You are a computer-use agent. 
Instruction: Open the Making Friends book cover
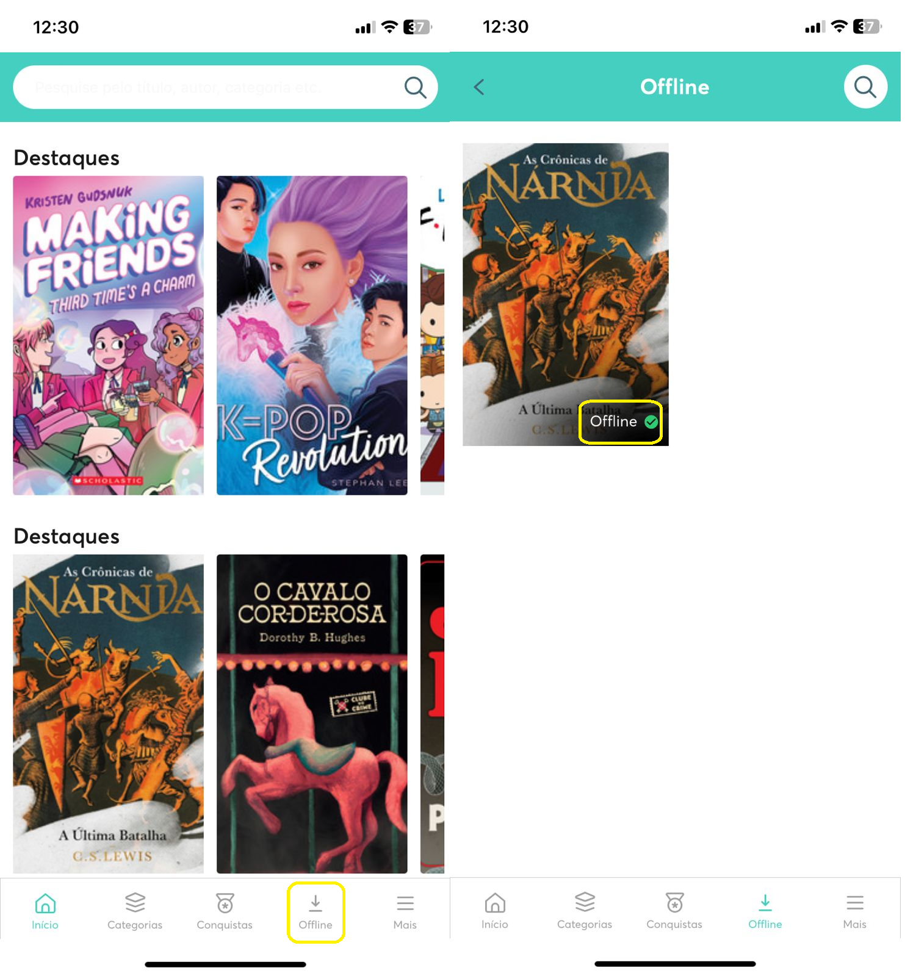(x=109, y=337)
